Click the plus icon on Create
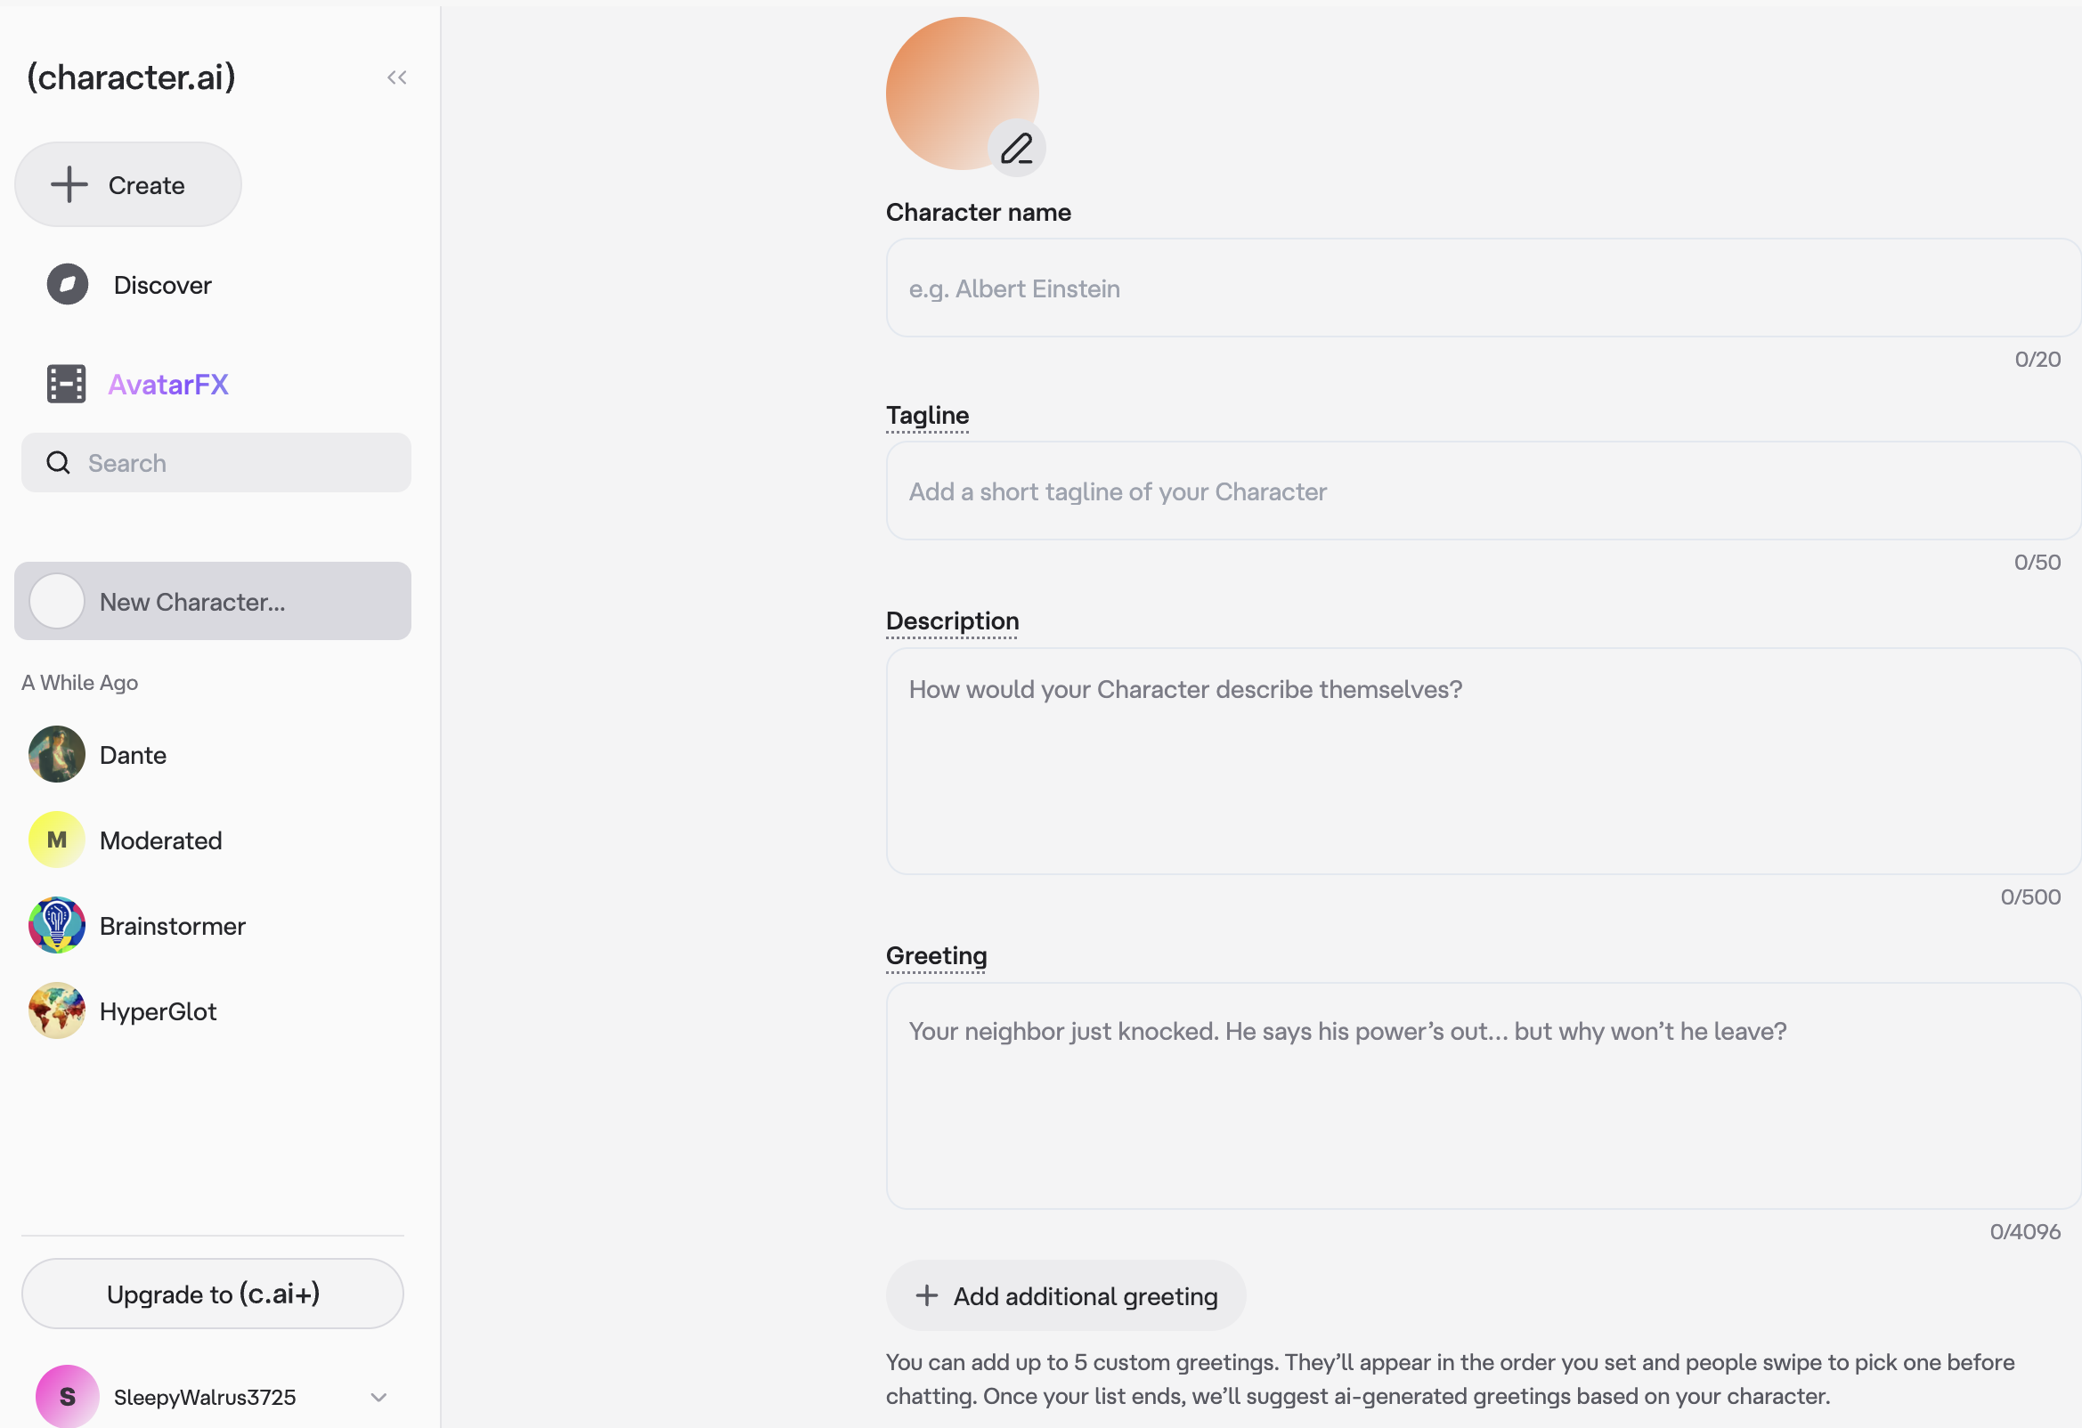Viewport: 2082px width, 1428px height. click(69, 184)
